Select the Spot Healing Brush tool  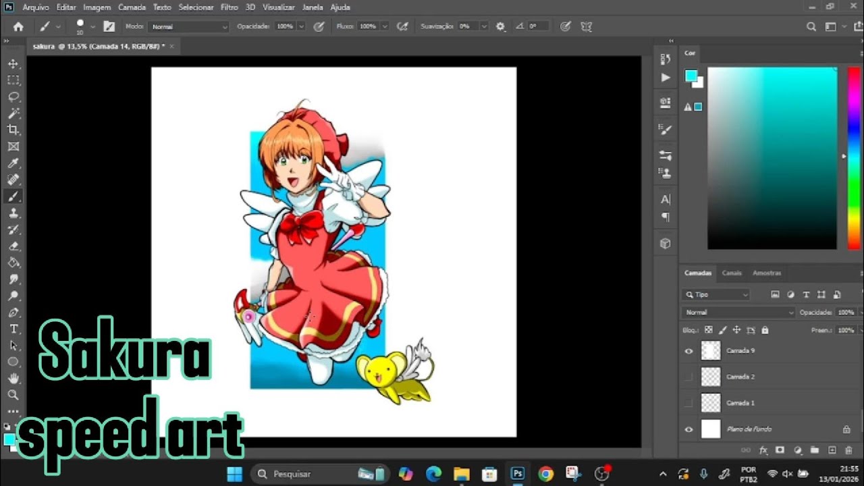(x=13, y=180)
